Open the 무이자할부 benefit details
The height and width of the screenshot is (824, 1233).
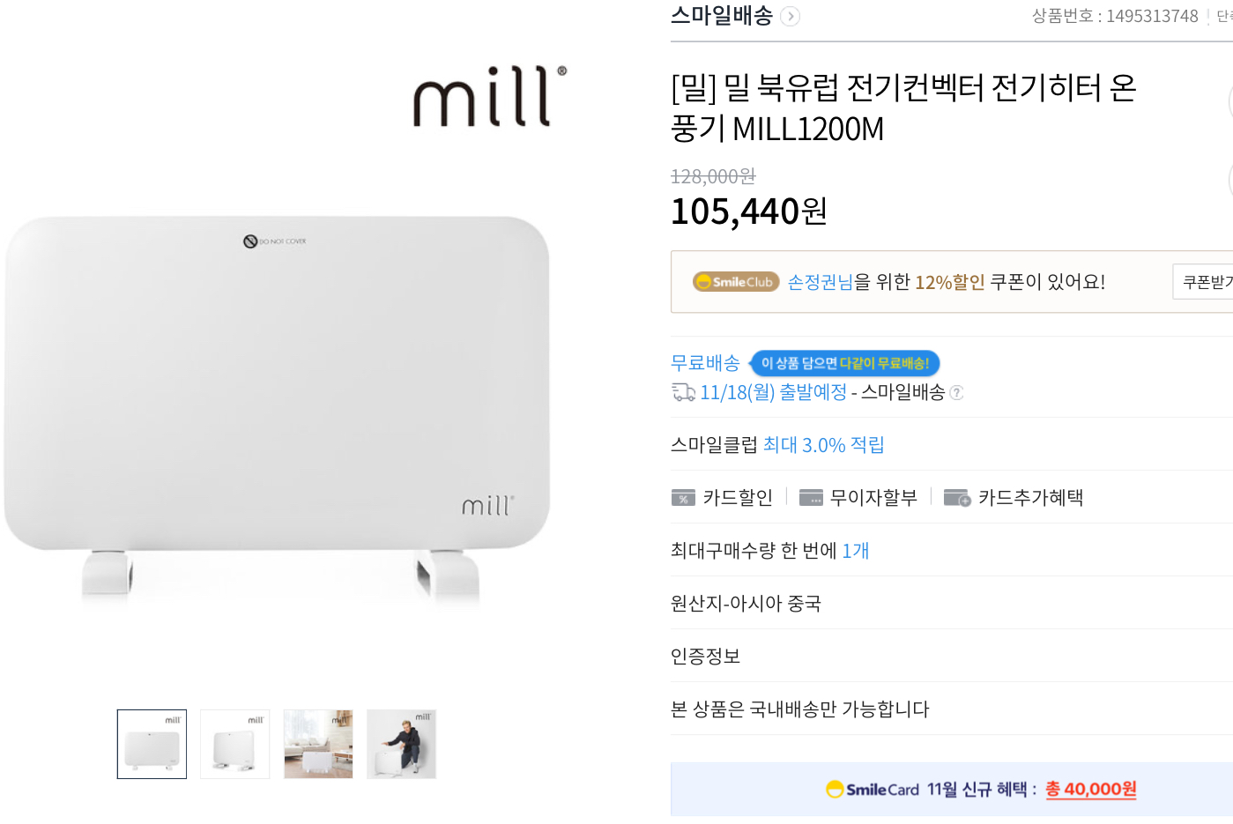pyautogui.click(x=873, y=498)
